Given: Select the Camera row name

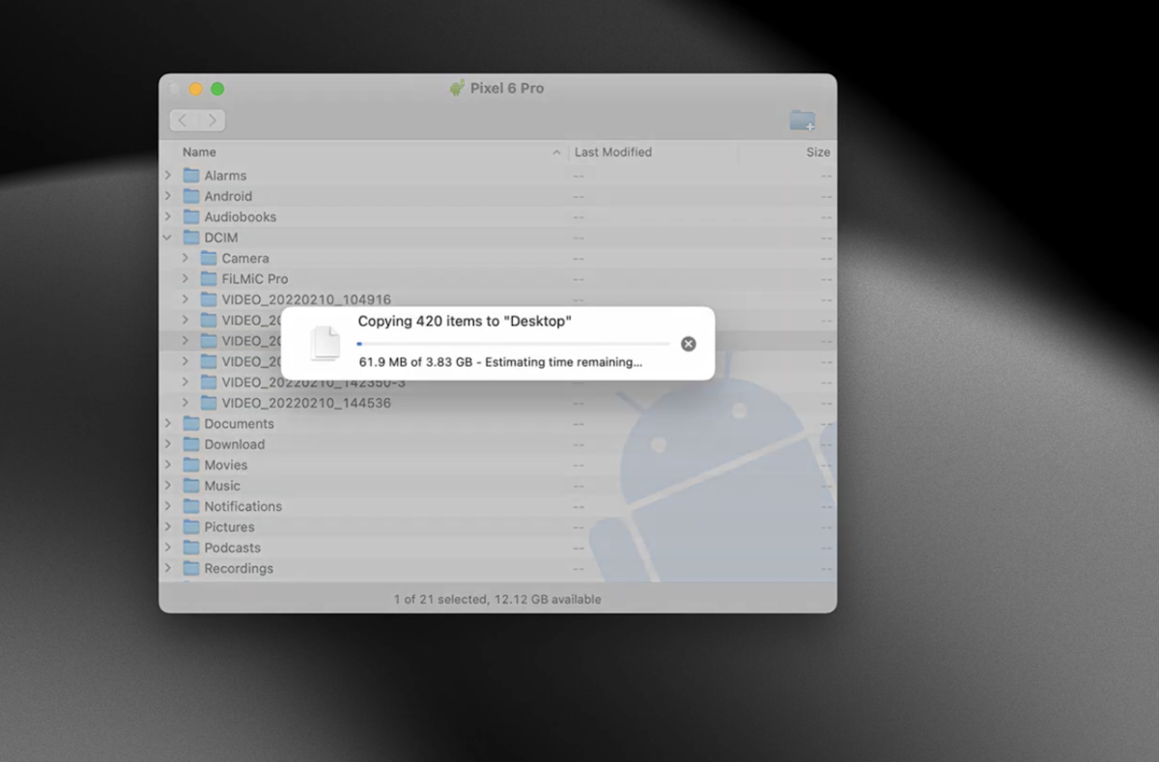Looking at the screenshot, I should 245,259.
